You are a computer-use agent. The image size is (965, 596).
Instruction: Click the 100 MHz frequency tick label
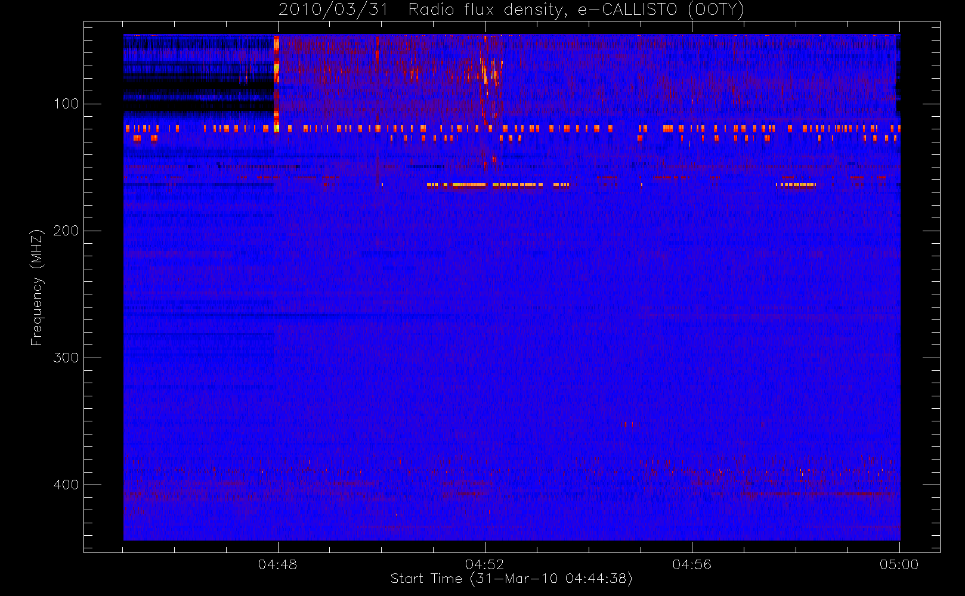[66, 104]
